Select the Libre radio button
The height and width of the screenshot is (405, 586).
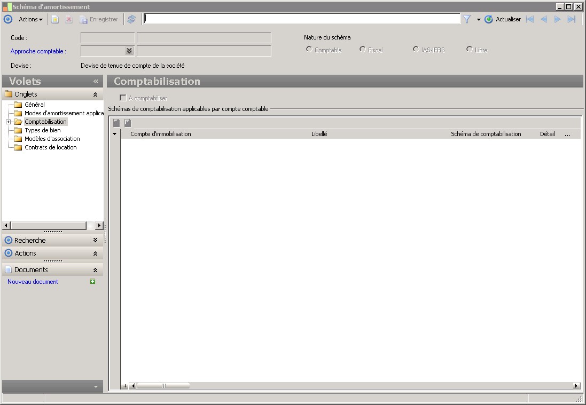click(x=470, y=49)
